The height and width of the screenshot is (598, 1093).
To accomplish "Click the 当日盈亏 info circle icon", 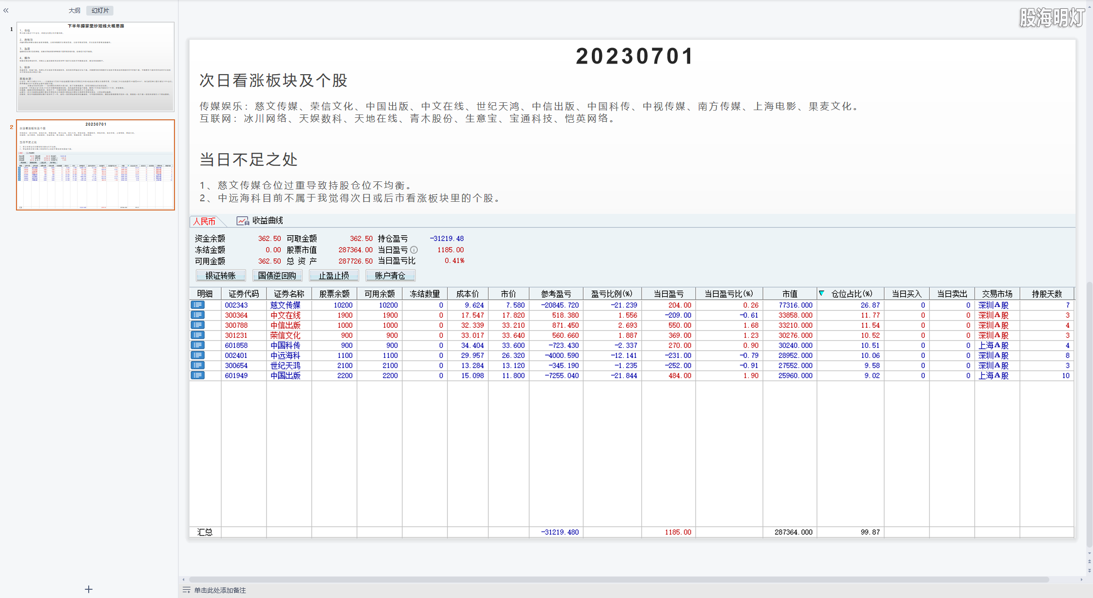I will click(414, 250).
